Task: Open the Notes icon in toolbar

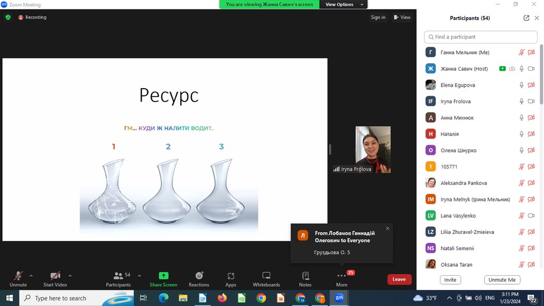Action: 305,276
